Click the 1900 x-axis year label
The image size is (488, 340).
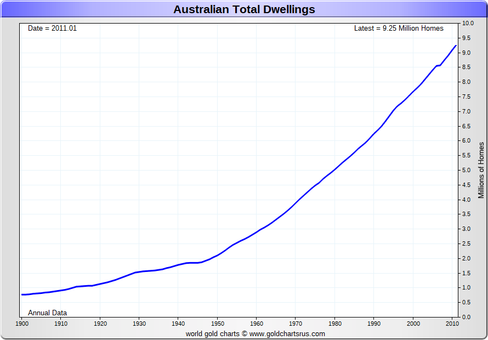coord(21,324)
